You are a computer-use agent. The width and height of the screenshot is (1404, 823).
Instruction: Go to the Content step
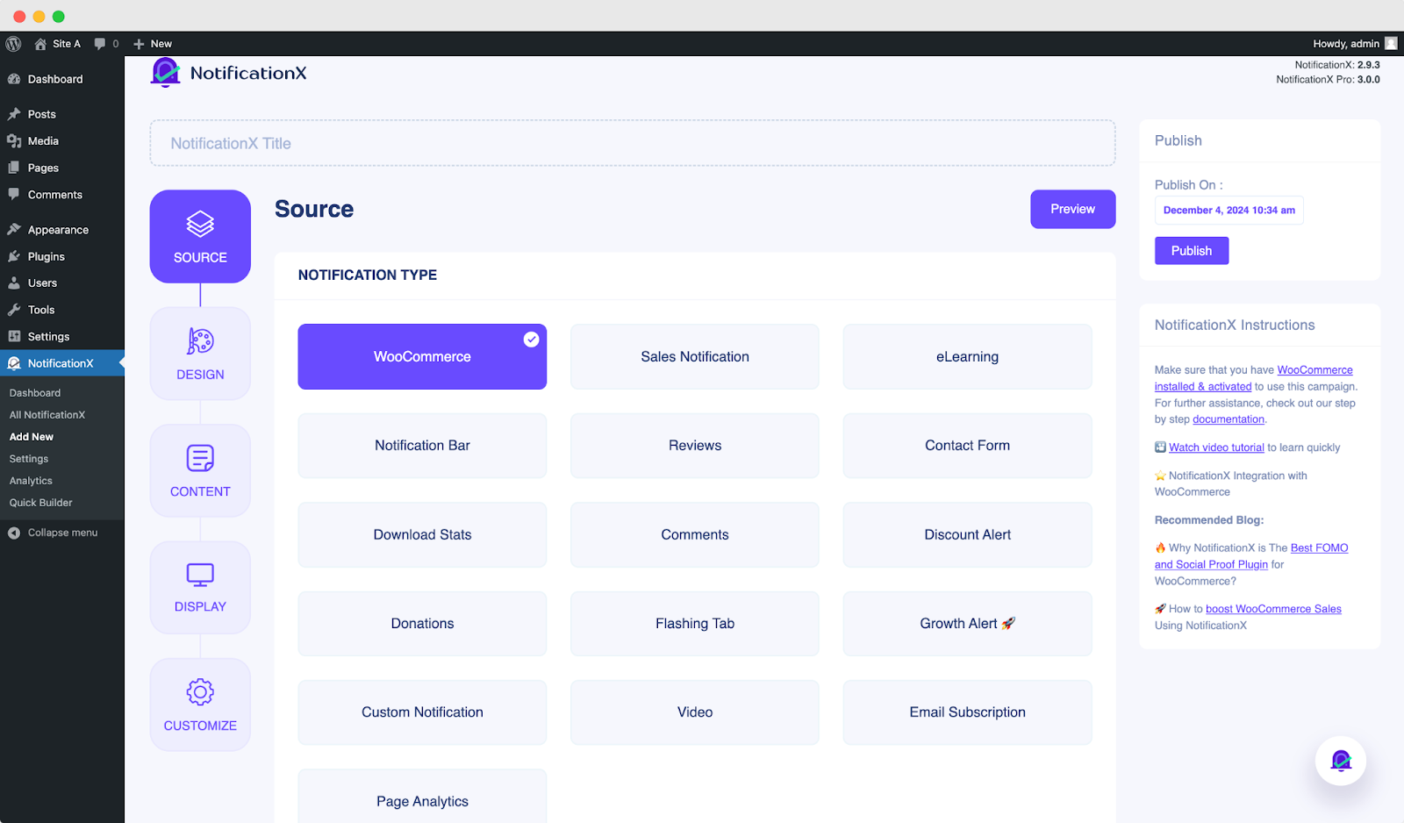tap(200, 470)
